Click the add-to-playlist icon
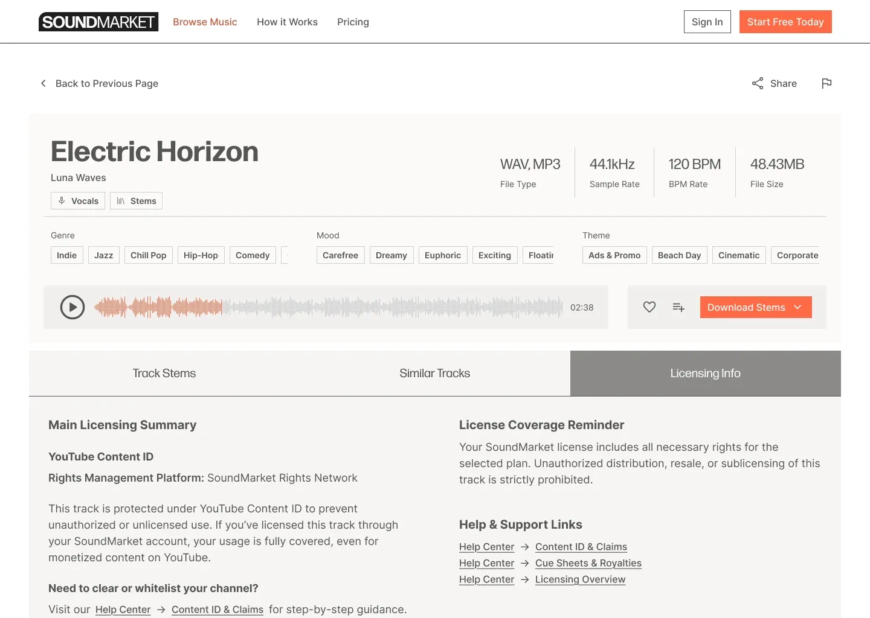This screenshot has height=618, width=870. click(x=678, y=307)
